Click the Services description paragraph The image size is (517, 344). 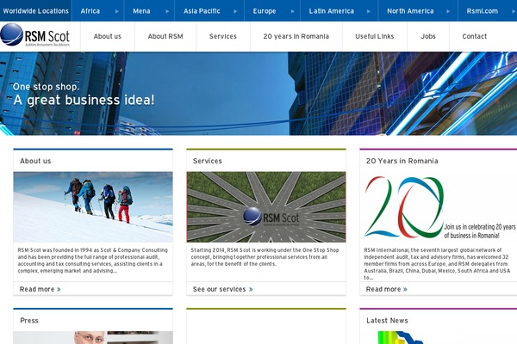pos(265,257)
